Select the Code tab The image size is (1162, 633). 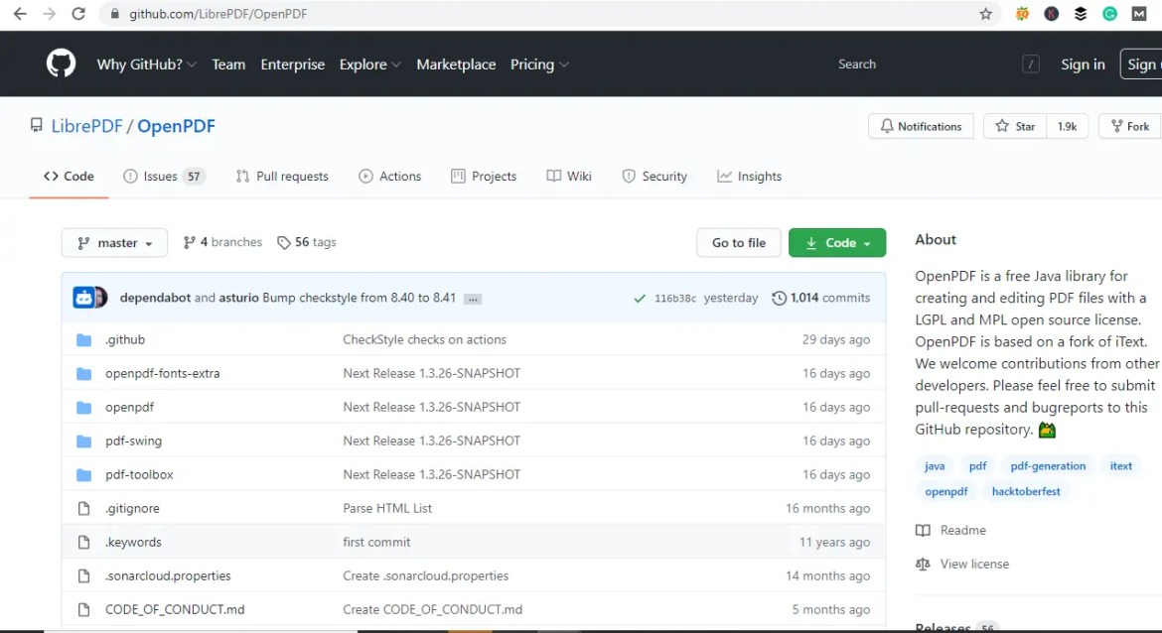pyautogui.click(x=69, y=177)
